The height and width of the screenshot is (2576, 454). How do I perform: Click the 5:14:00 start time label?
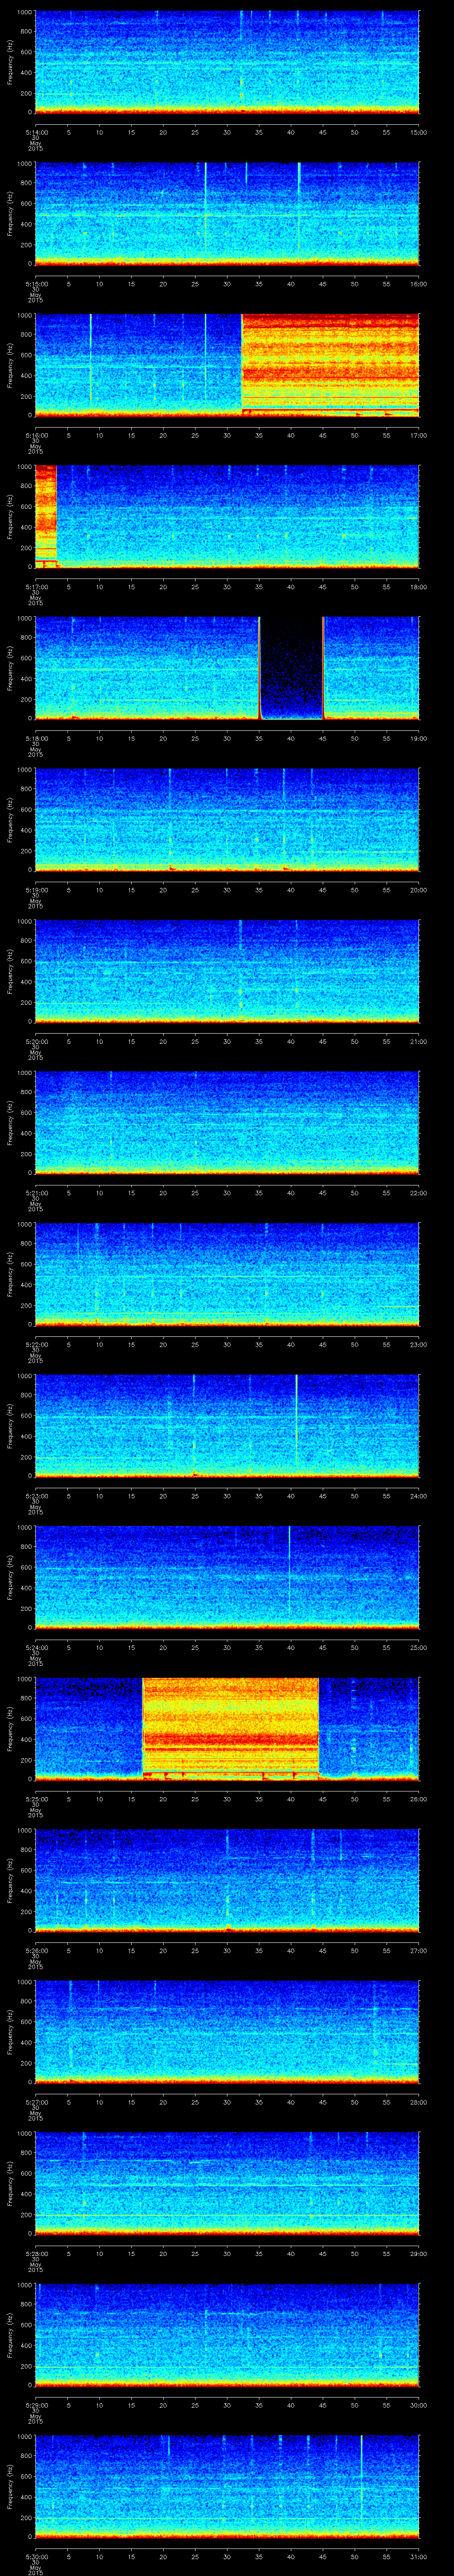[36, 132]
